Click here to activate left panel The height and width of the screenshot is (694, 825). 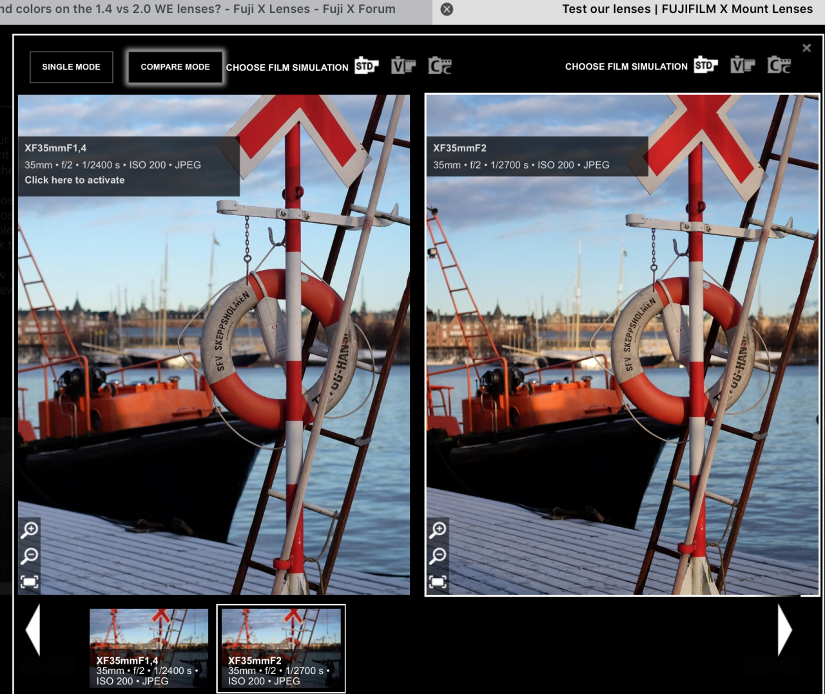point(75,180)
